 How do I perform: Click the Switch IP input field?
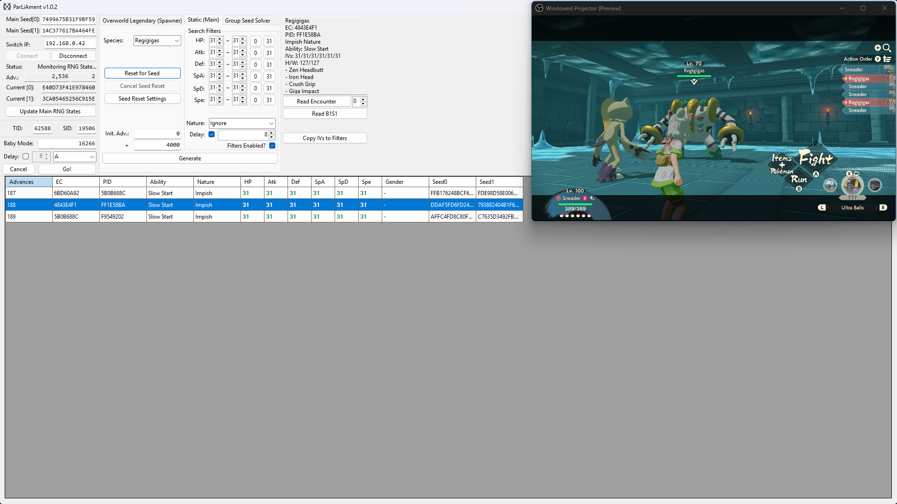click(x=70, y=44)
